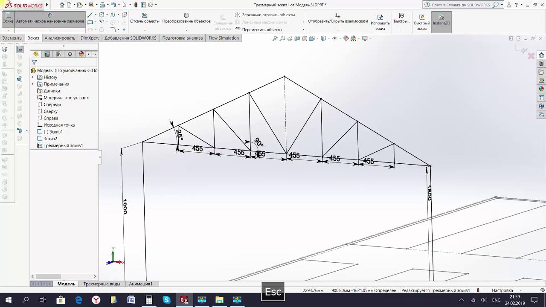546x307 pixels.
Task: Click the Trim Entities (Отсечь объекты) tool
Action: pos(145,18)
